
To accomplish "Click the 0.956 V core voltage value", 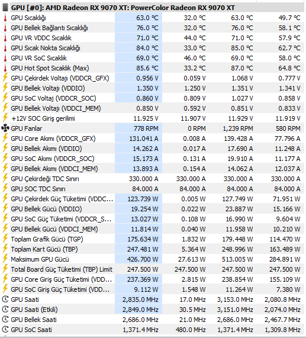I will 147,78.
